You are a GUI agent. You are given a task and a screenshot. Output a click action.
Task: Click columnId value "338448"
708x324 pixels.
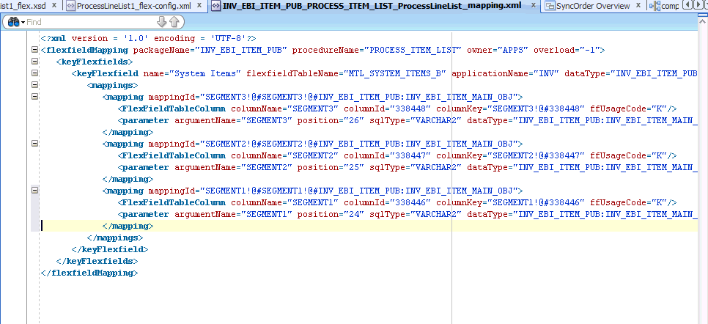click(412, 109)
